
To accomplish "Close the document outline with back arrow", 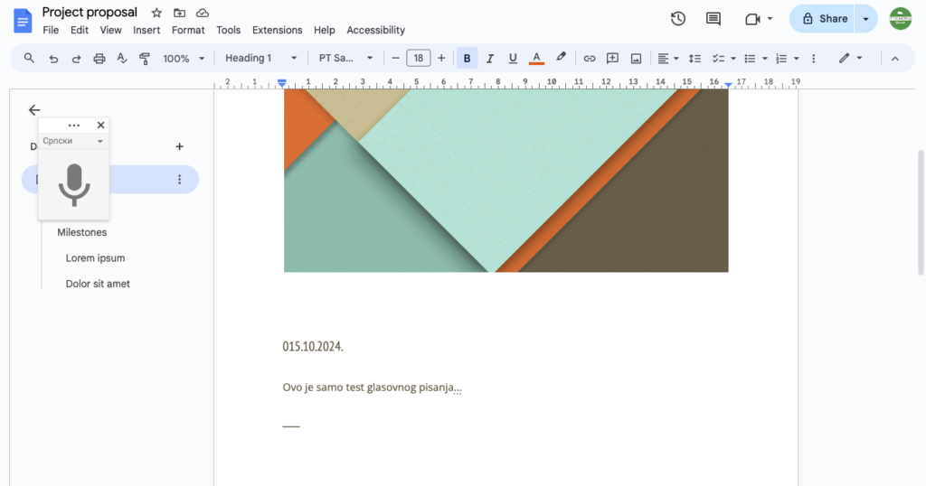I will click(x=34, y=109).
